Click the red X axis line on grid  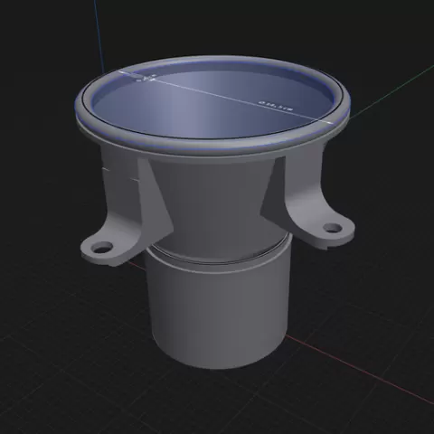pos(359,368)
